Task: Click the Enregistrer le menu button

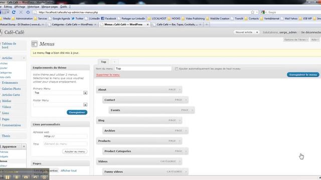Action: click(303, 74)
